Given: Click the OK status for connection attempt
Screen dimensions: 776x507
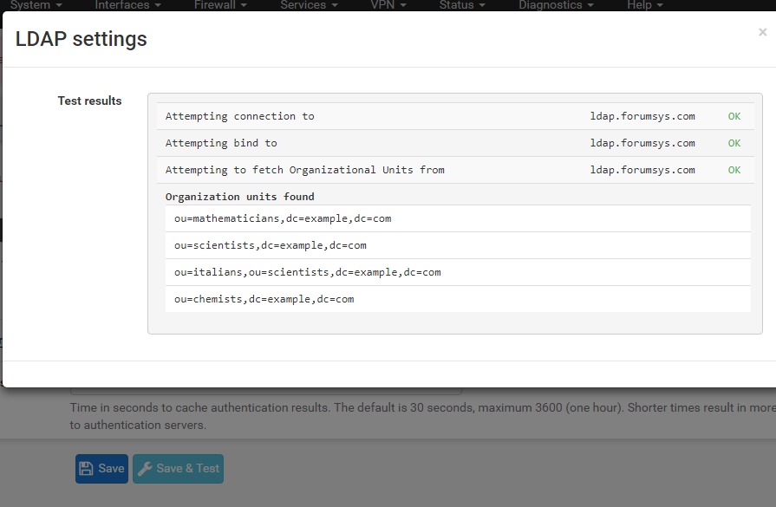Looking at the screenshot, I should [x=734, y=116].
